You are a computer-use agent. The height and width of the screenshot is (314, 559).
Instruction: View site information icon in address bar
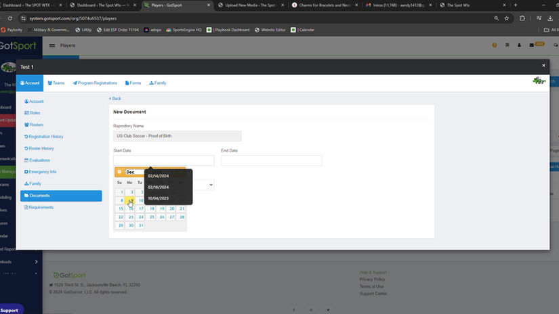click(24, 18)
